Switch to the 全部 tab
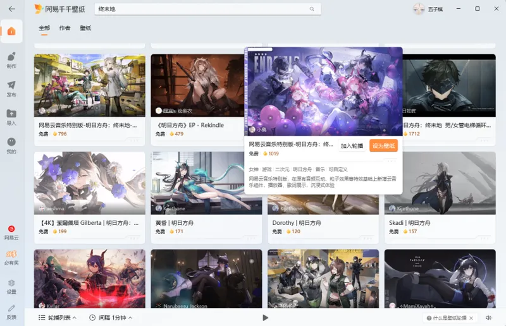Image resolution: width=506 pixels, height=326 pixels. [44, 28]
